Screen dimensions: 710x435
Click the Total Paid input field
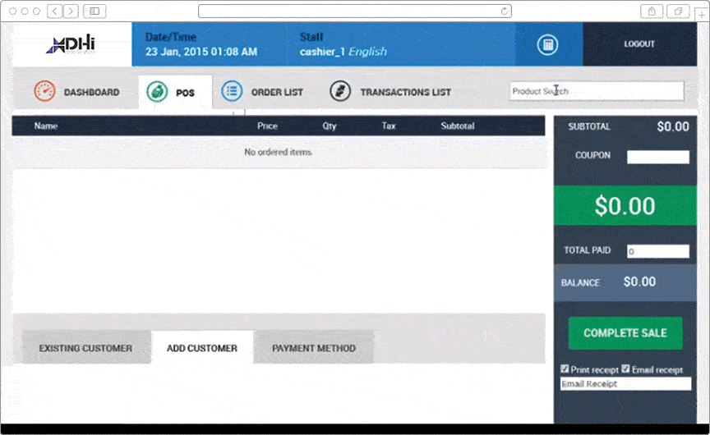click(657, 251)
